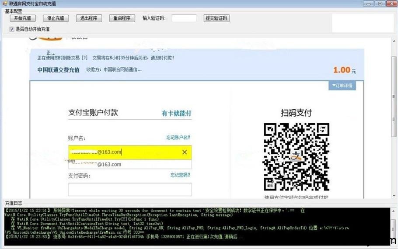Click the application icon in title bar

point(5,3)
